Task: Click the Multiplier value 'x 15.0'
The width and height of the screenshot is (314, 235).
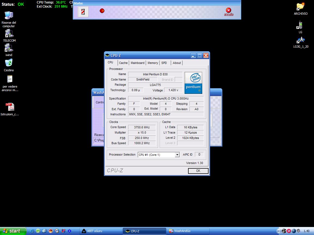Action: [142, 132]
